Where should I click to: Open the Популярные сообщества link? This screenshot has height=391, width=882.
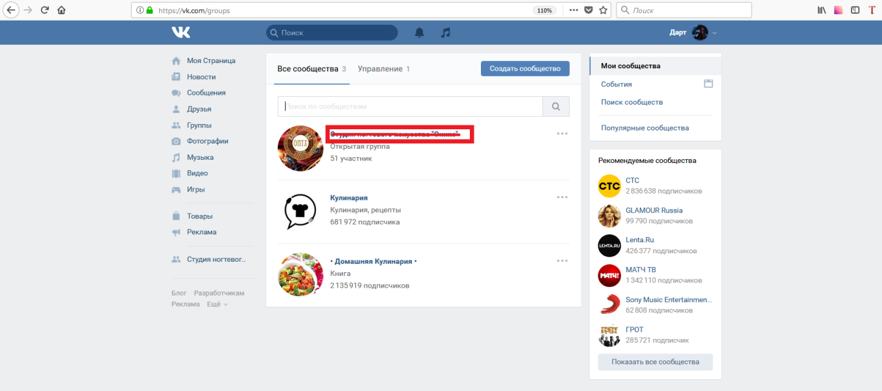tap(644, 128)
